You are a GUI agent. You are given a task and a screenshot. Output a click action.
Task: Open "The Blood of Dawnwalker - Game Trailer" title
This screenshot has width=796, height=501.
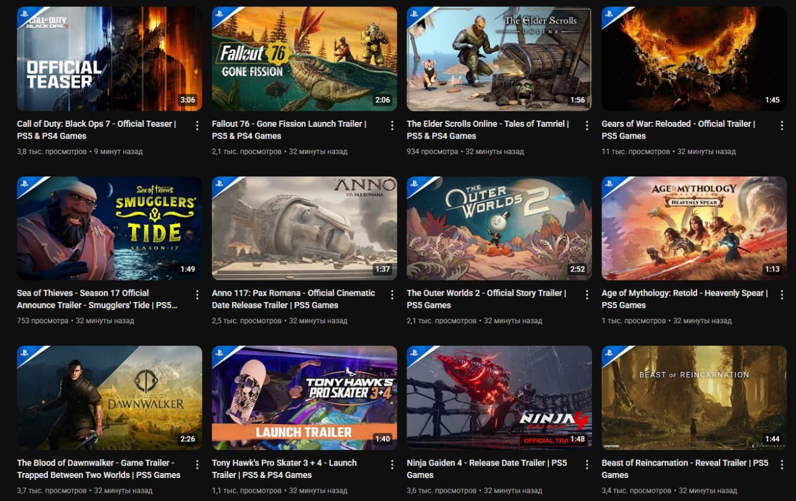98,469
